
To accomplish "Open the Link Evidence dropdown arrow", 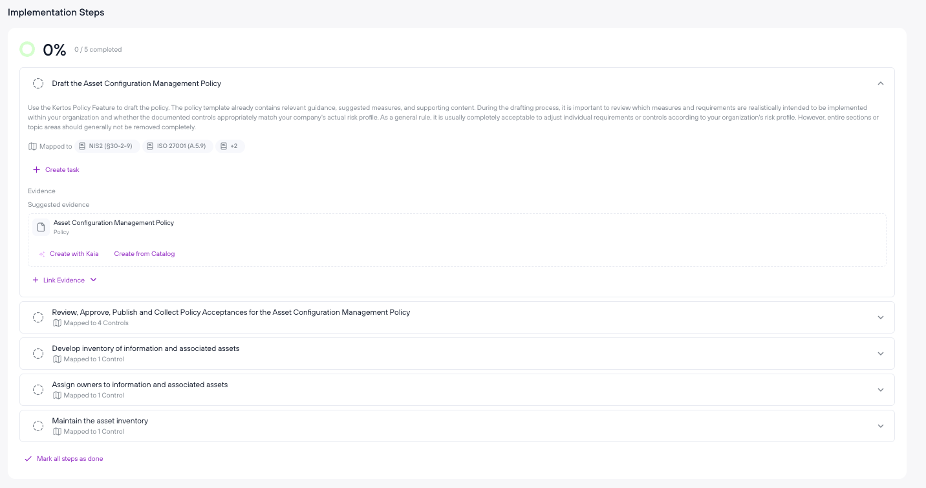I will click(x=93, y=280).
